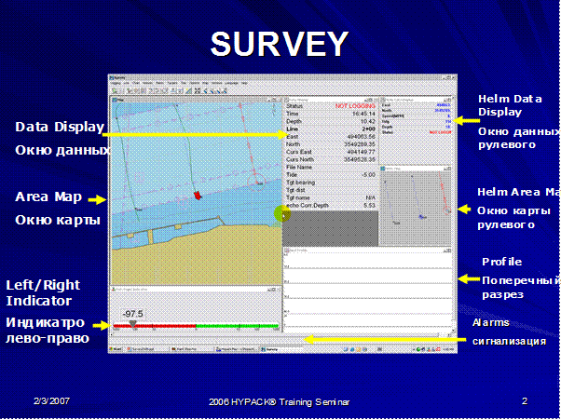Open the Logging menu in Survey
The height and width of the screenshot is (420, 561).
tap(116, 83)
